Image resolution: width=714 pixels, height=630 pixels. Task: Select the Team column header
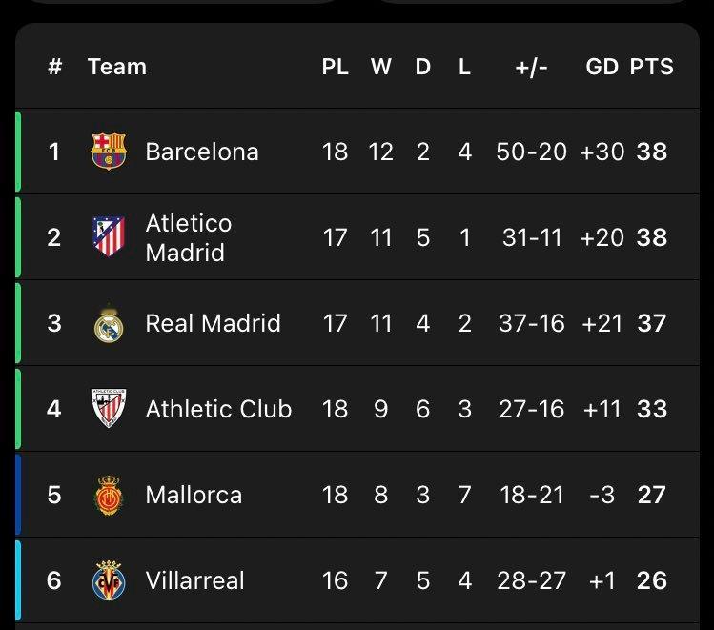pos(117,67)
